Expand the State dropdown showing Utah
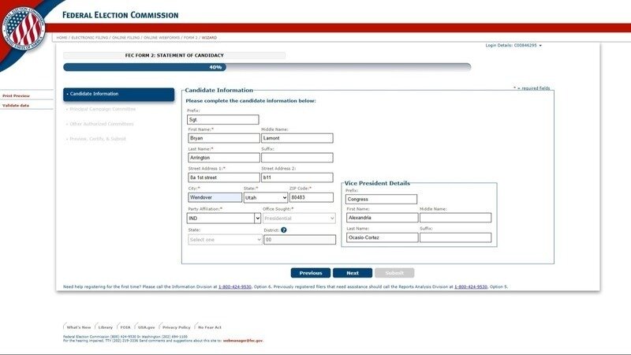The width and height of the screenshot is (631, 355). 265,197
